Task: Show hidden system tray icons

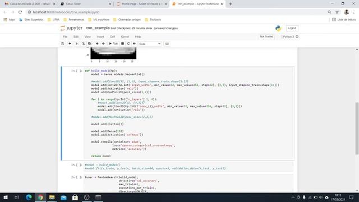Action: coord(293,198)
